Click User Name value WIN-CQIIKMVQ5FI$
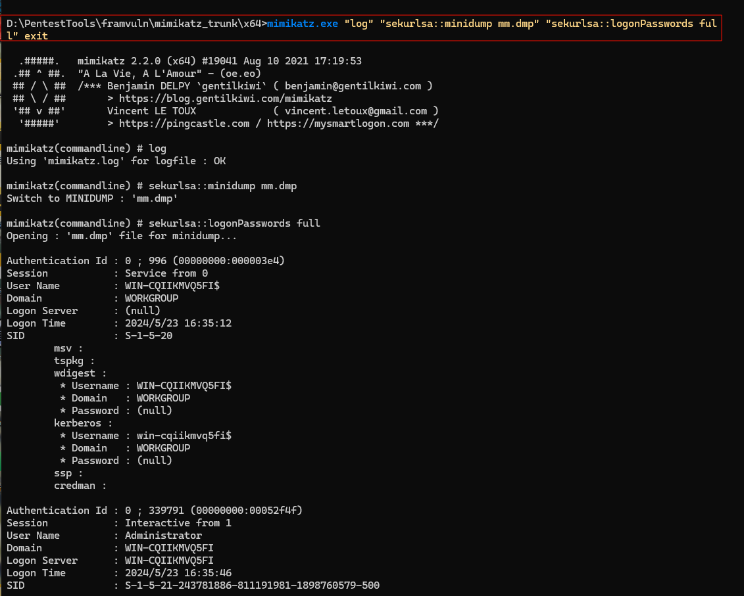Screen dimensions: 744x596 172,285
